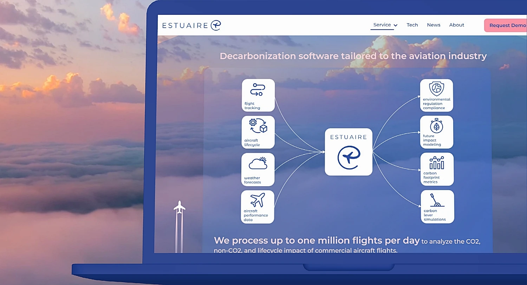Select the future impact modeling icon
The width and height of the screenshot is (527, 285).
click(437, 126)
